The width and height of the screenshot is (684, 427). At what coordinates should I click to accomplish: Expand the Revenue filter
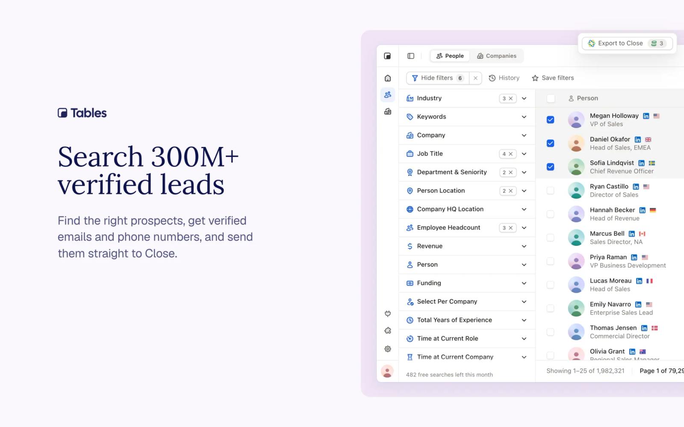pyautogui.click(x=467, y=246)
